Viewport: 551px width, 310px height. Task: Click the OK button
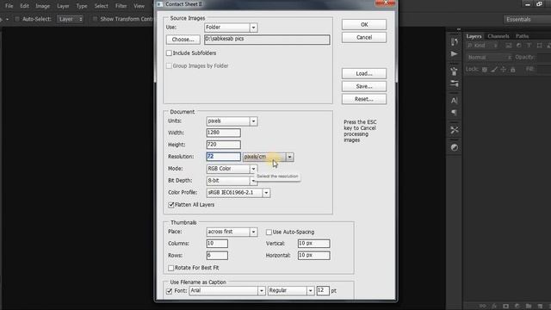[x=364, y=25]
